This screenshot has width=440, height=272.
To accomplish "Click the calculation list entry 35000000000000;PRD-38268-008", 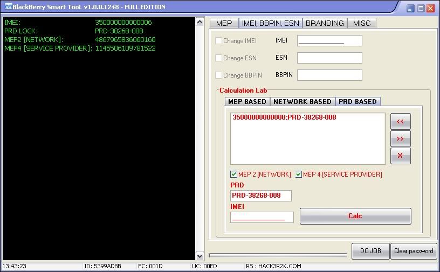I will [284, 117].
